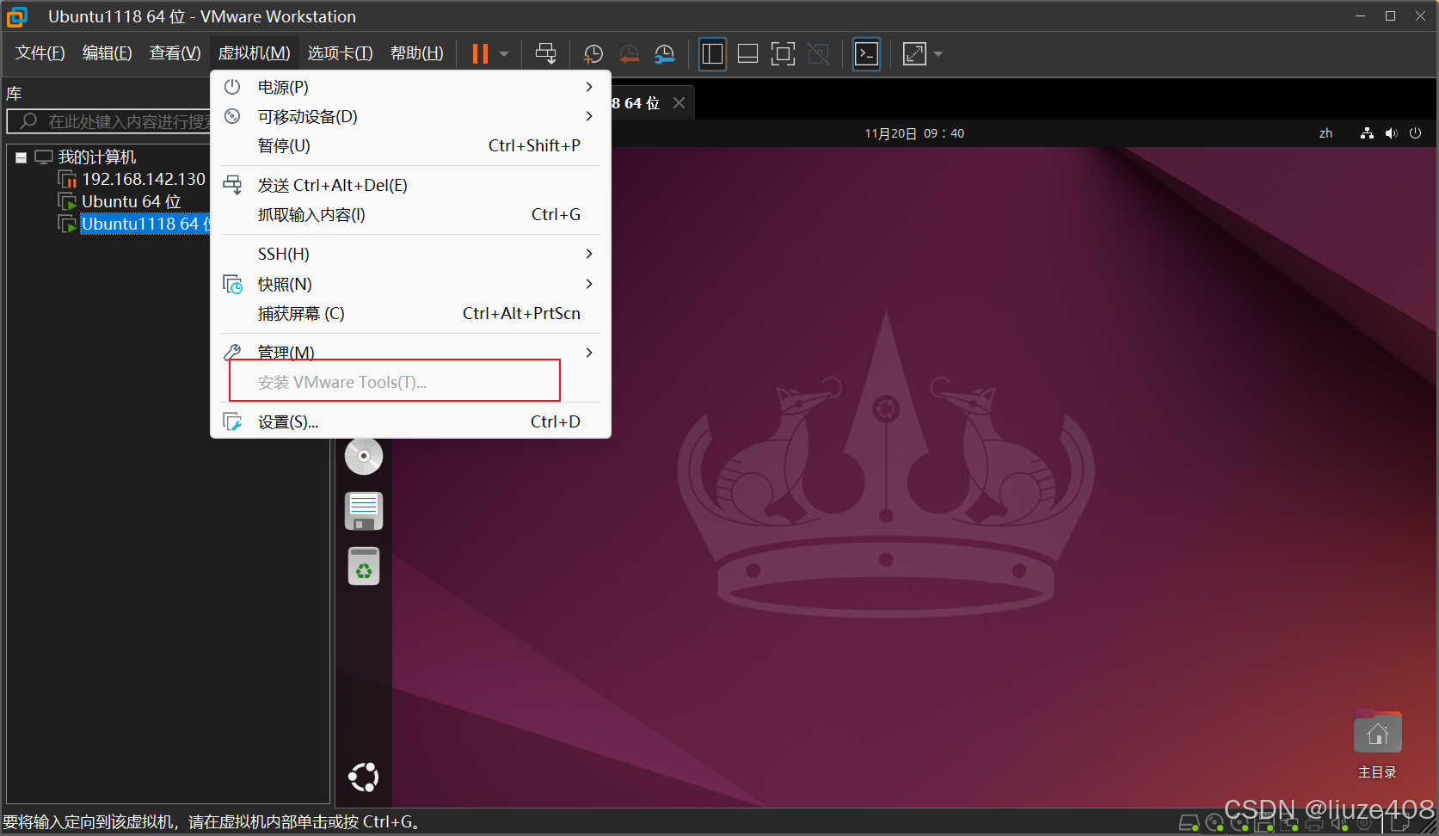Select the 192.168.142.130 library entry
The height and width of the screenshot is (836, 1439).
tap(144, 179)
